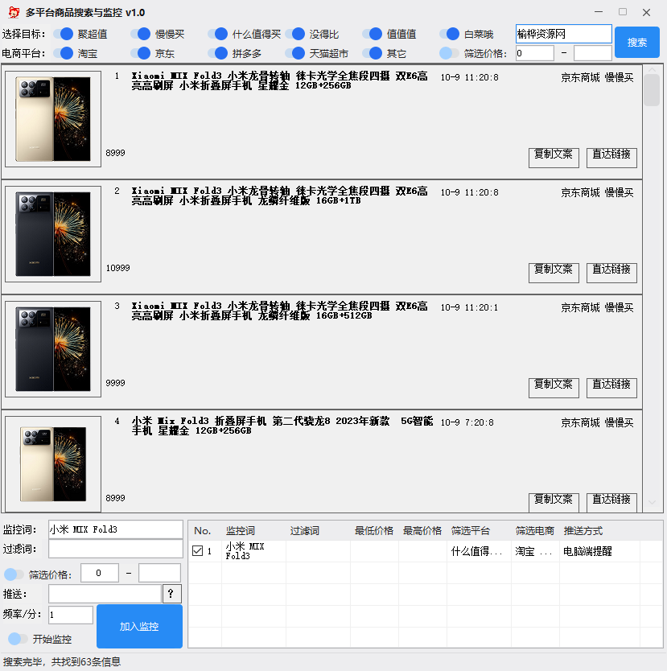The width and height of the screenshot is (667, 671).
Task: Click the status bar 搜索完毕 message
Action: point(62,661)
